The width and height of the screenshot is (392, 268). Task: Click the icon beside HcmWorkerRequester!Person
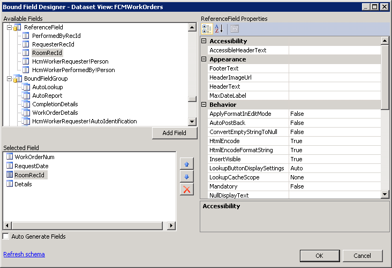point(26,61)
